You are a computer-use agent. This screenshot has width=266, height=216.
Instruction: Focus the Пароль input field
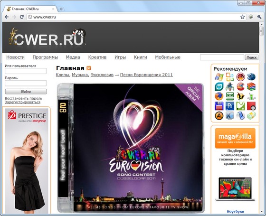(26, 83)
